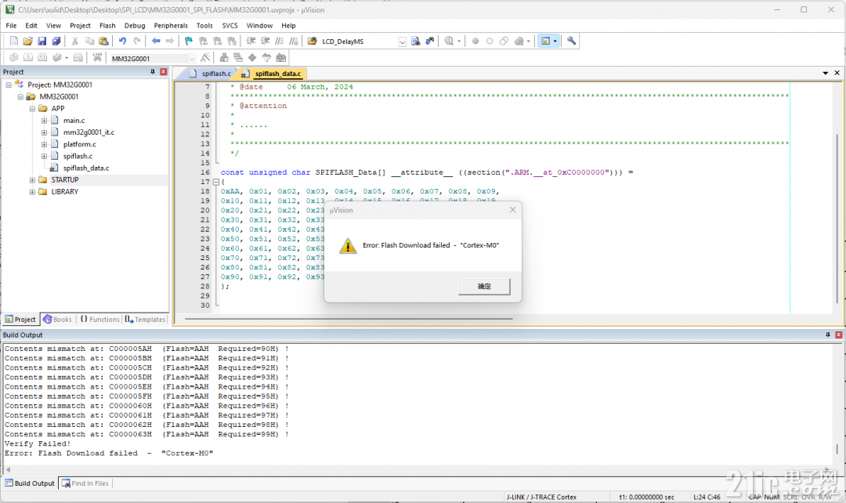This screenshot has height=503, width=846.
Task: Open the Books tab in project panel
Action: (58, 320)
